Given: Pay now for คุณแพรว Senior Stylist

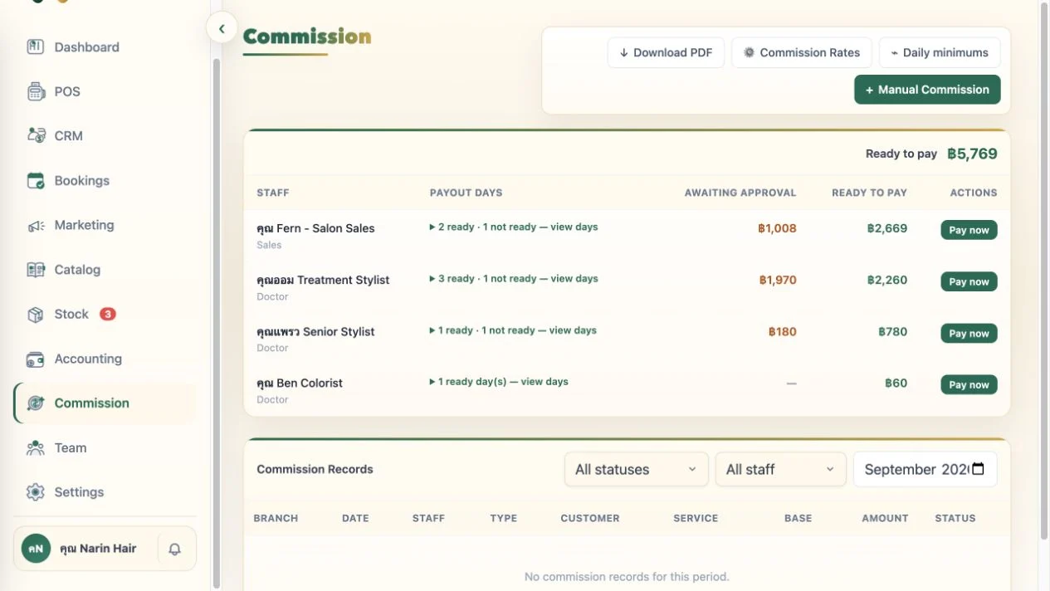Looking at the screenshot, I should [969, 333].
